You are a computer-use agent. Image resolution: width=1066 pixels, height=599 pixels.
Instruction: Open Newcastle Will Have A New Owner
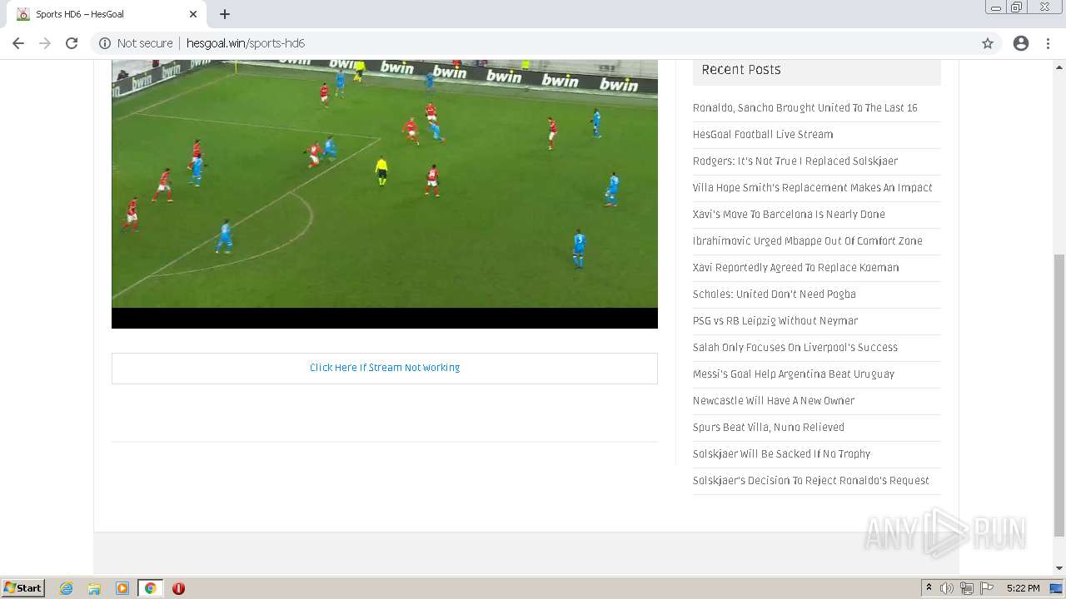[x=774, y=401]
